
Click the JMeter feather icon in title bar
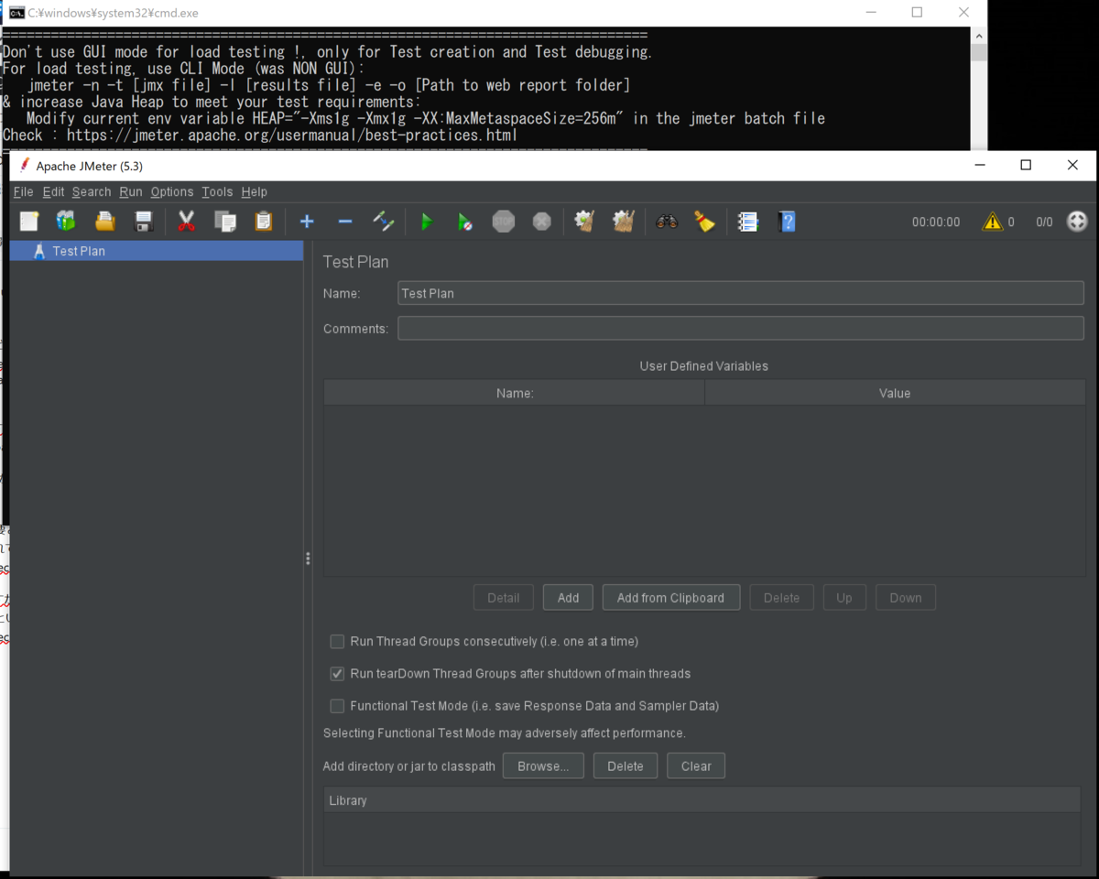25,166
